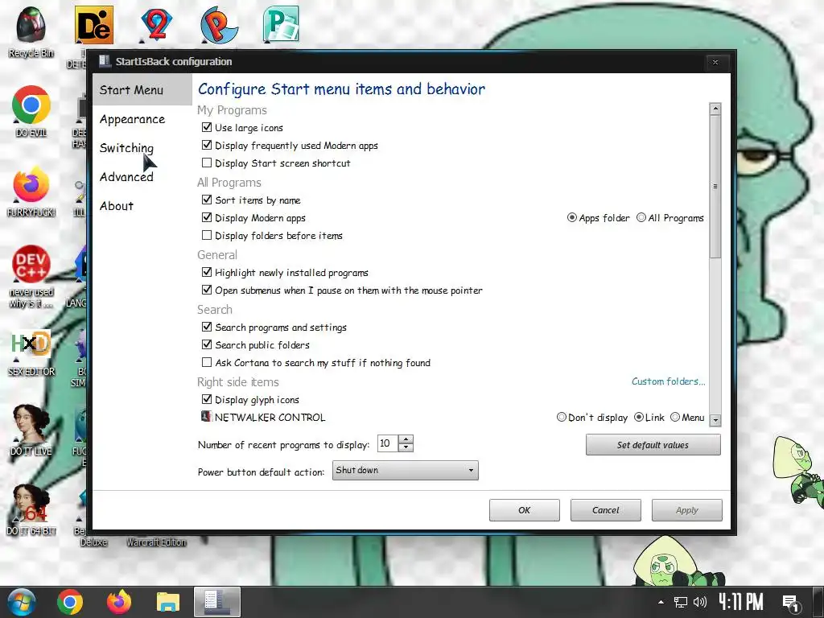The height and width of the screenshot is (618, 824).
Task: Open the Warcraft Edition desktop shortcut
Action: (x=156, y=542)
